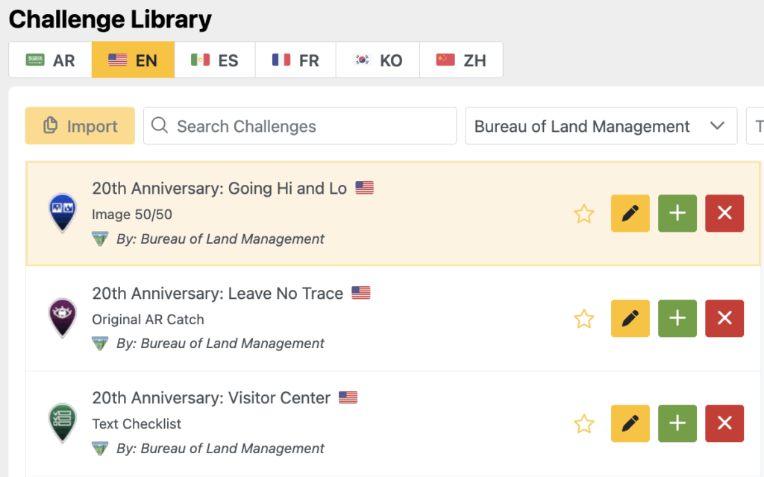
Task: Delete the Visitor Center challenge
Action: click(x=724, y=423)
